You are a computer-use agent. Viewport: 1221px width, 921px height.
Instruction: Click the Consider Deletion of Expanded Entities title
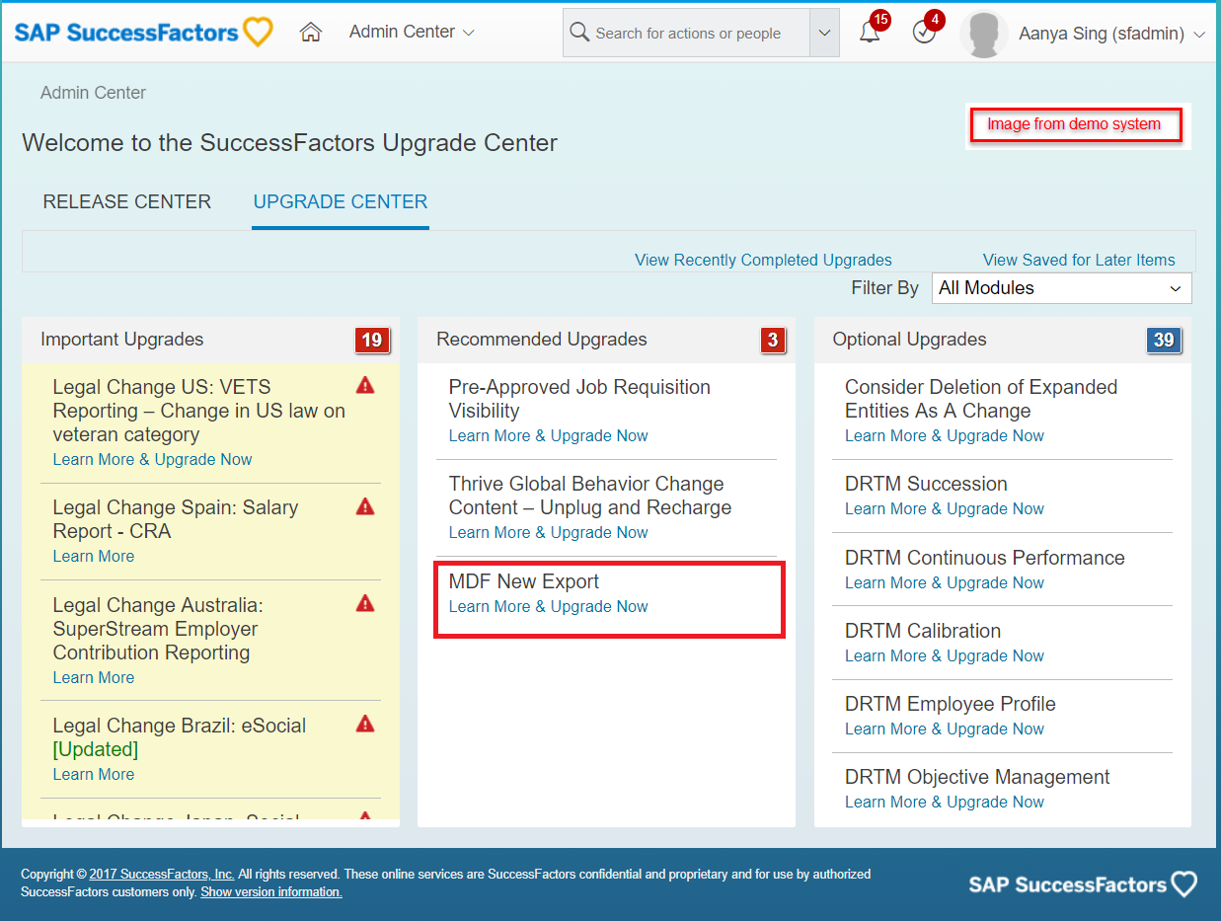pos(981,399)
